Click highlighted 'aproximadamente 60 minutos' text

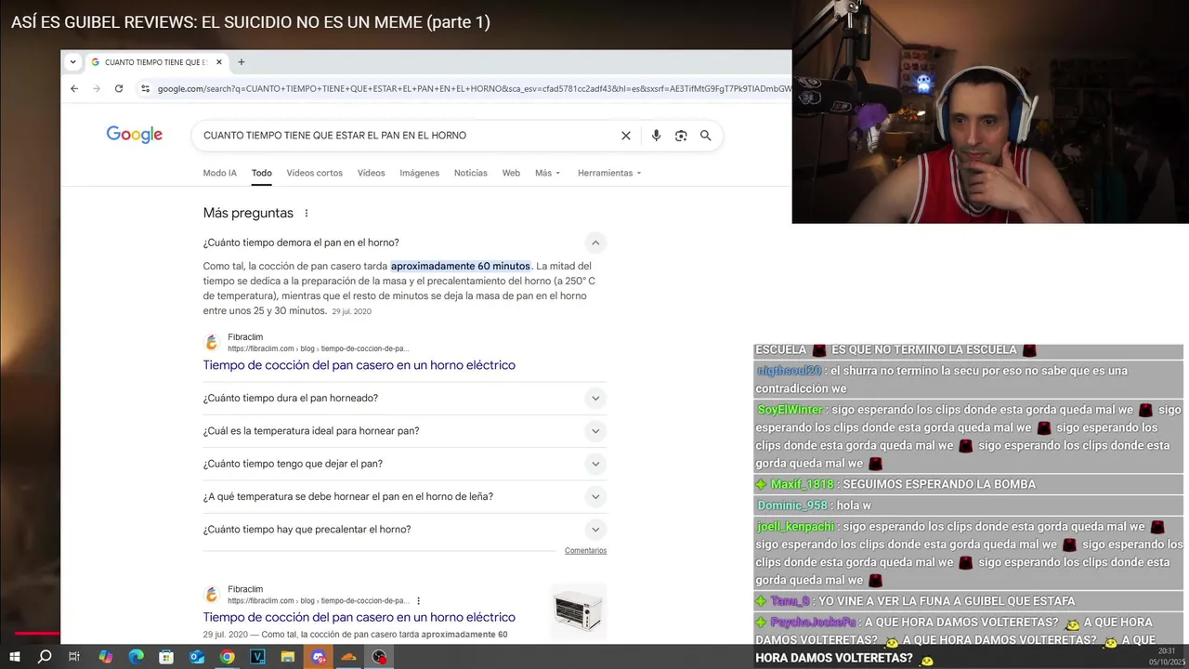click(461, 266)
